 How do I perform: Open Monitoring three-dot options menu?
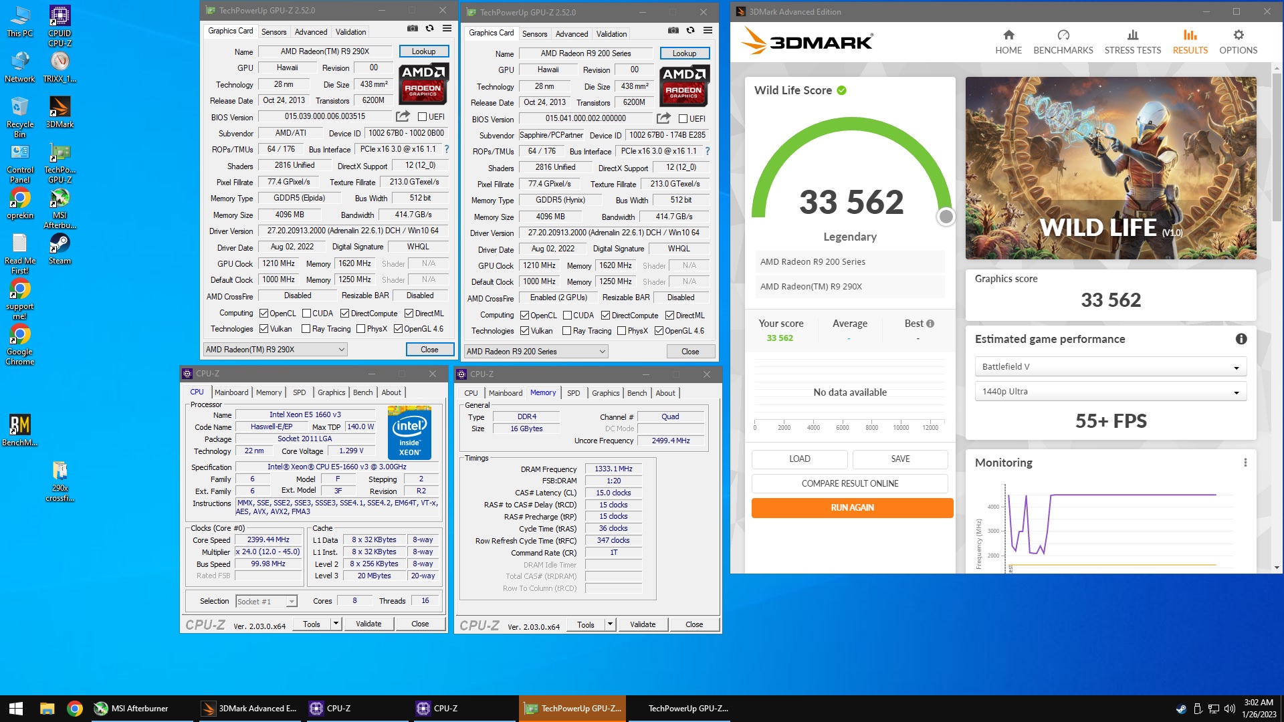1245,463
